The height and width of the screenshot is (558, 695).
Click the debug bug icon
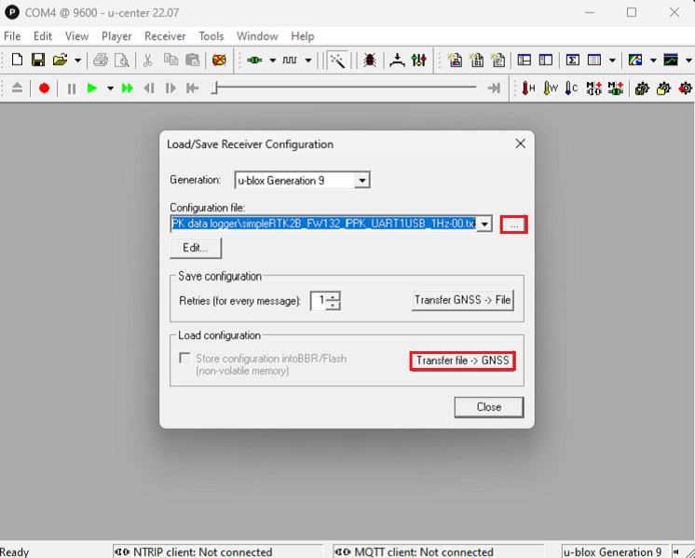(370, 61)
